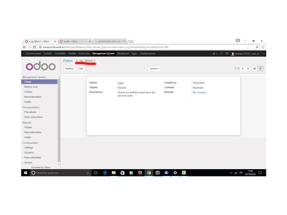Open the Vendite menu

click(72, 53)
